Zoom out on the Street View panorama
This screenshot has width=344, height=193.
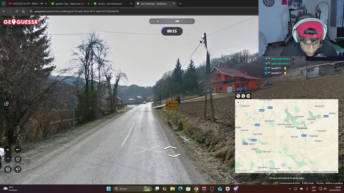tap(8, 158)
